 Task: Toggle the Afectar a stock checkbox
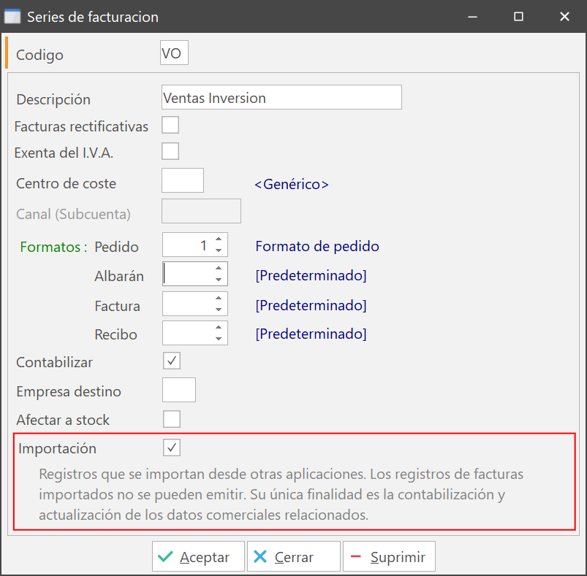pos(171,419)
